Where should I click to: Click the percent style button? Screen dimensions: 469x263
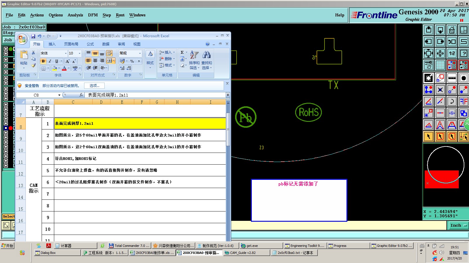(x=132, y=61)
